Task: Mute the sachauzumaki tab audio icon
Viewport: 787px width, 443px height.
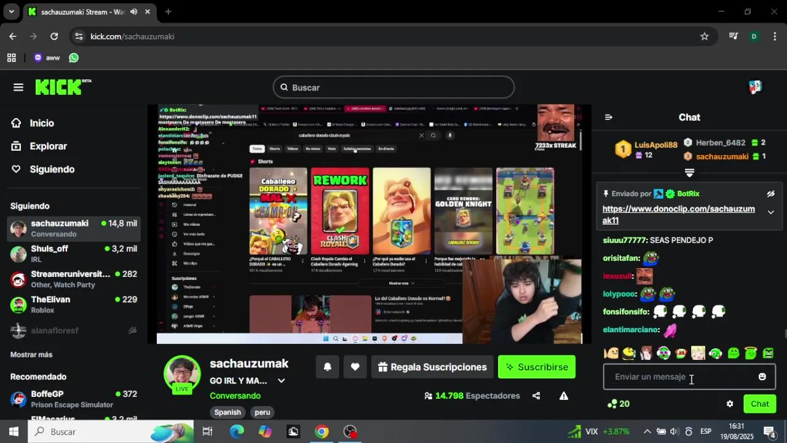Action: 134,12
